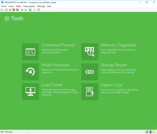The height and width of the screenshot is (134, 157).
Task: Click the mouse status bar icon
Action: click(x=151, y=132)
